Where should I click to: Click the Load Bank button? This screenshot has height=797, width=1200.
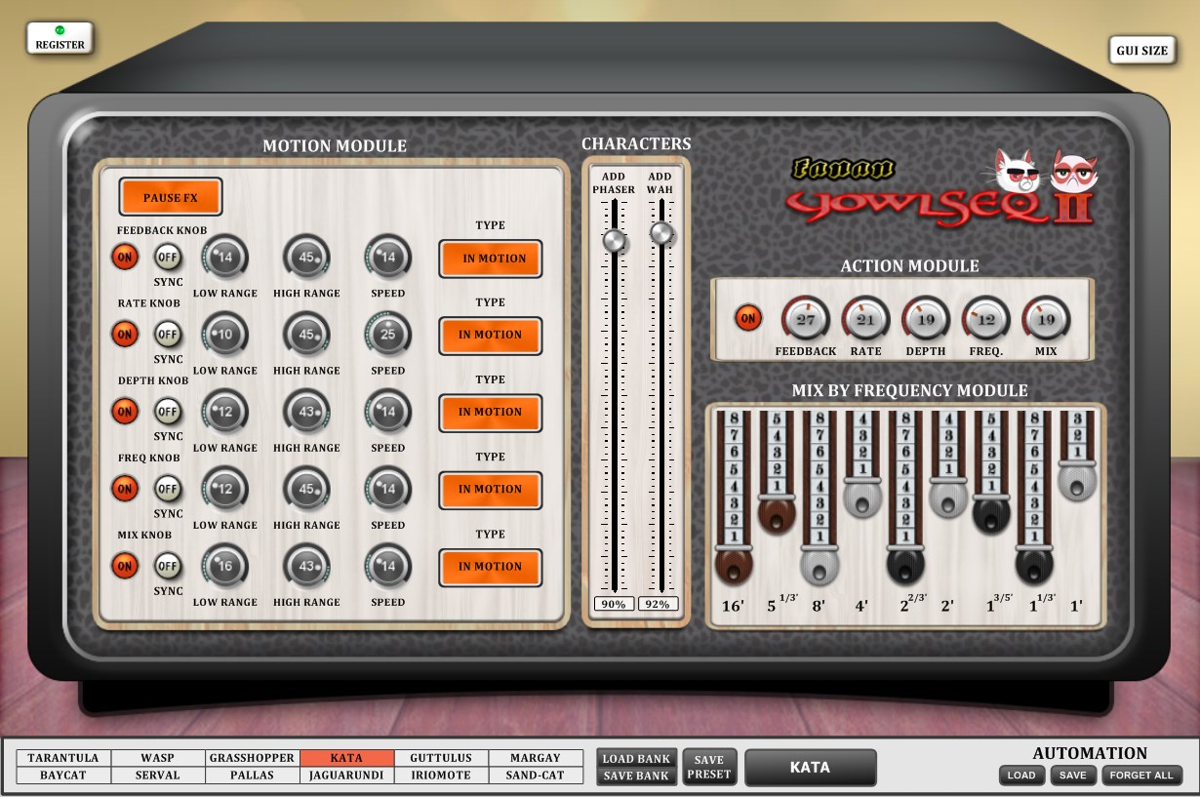click(636, 759)
